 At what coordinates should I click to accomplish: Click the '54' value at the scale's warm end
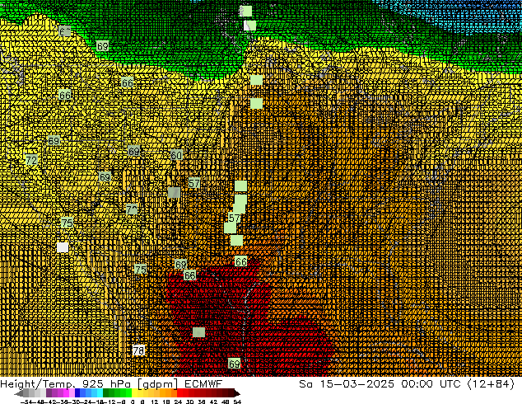237,402
